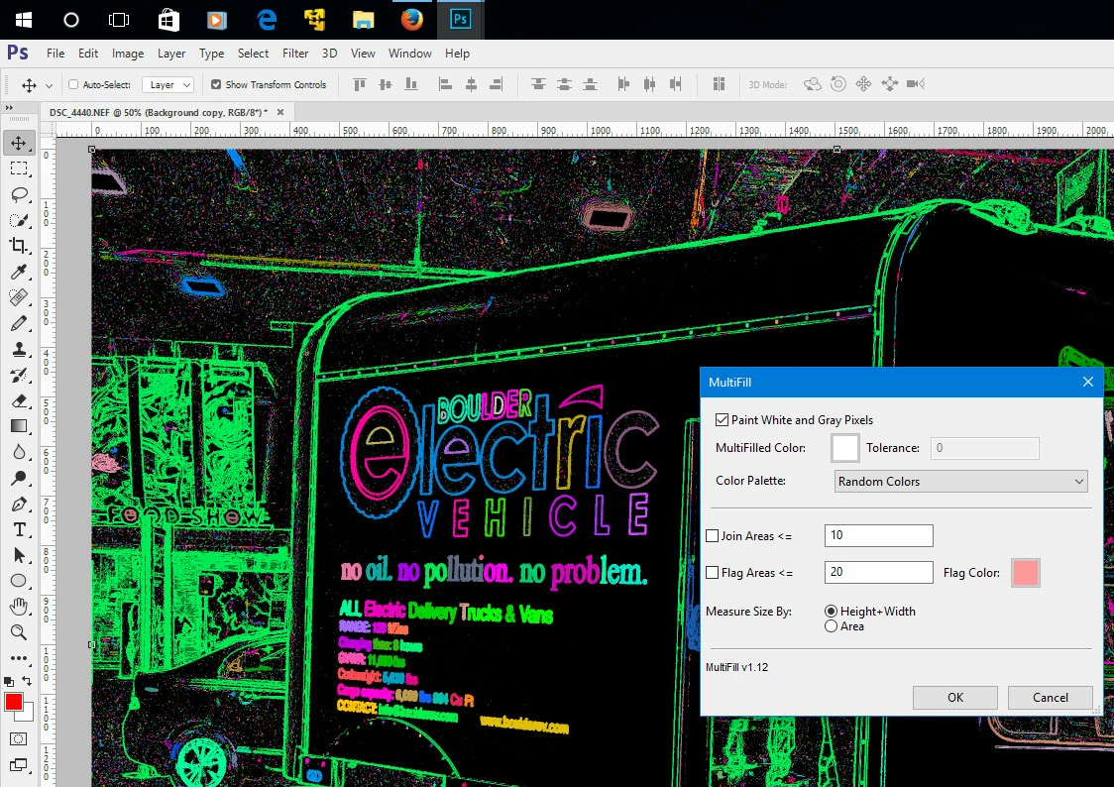Close the DSC_4440.NEF document tab
Image resolution: width=1114 pixels, height=787 pixels.
coord(280,112)
